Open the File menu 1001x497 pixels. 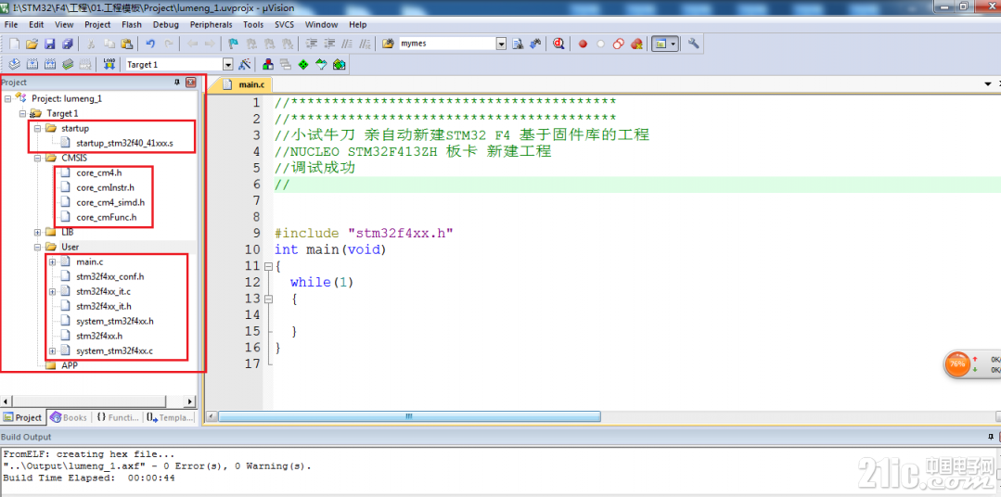tap(11, 24)
